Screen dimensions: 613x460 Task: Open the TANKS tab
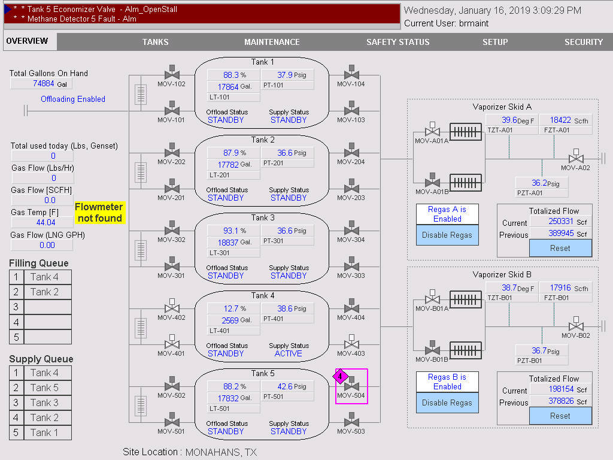coord(155,42)
